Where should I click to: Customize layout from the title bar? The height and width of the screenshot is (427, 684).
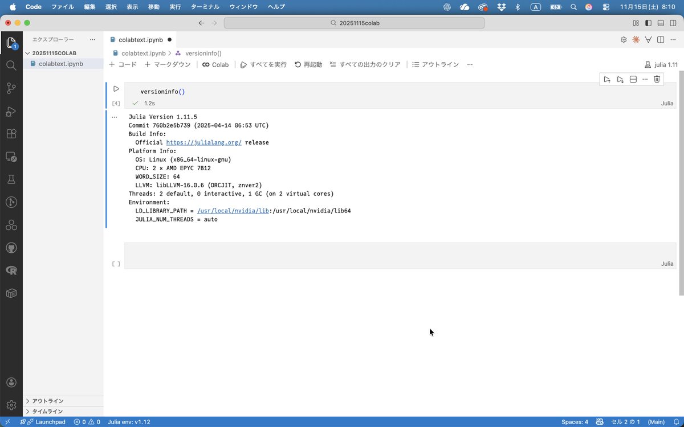pyautogui.click(x=636, y=23)
